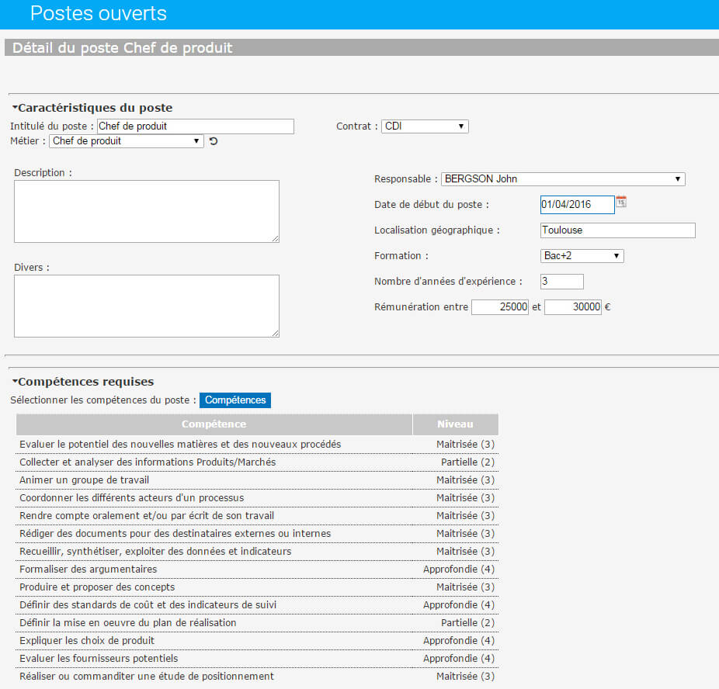Open the Responsable BERGSON John dropdown
The width and height of the screenshot is (719, 689).
(x=563, y=179)
